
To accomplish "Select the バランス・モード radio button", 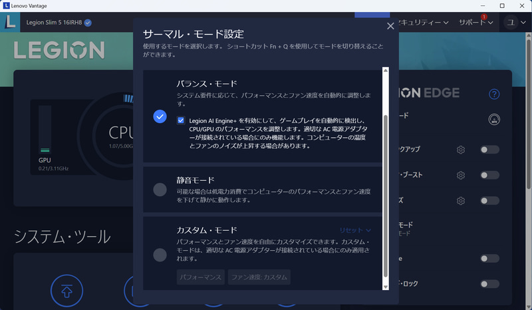I will tap(160, 116).
